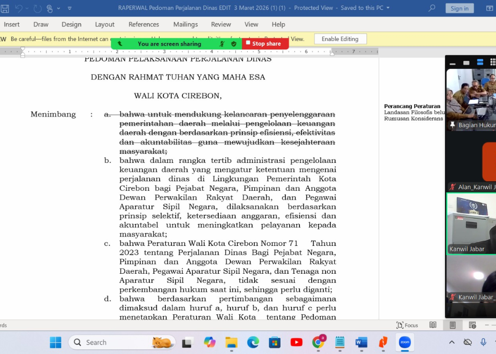Show hidden system tray icons

point(452,342)
